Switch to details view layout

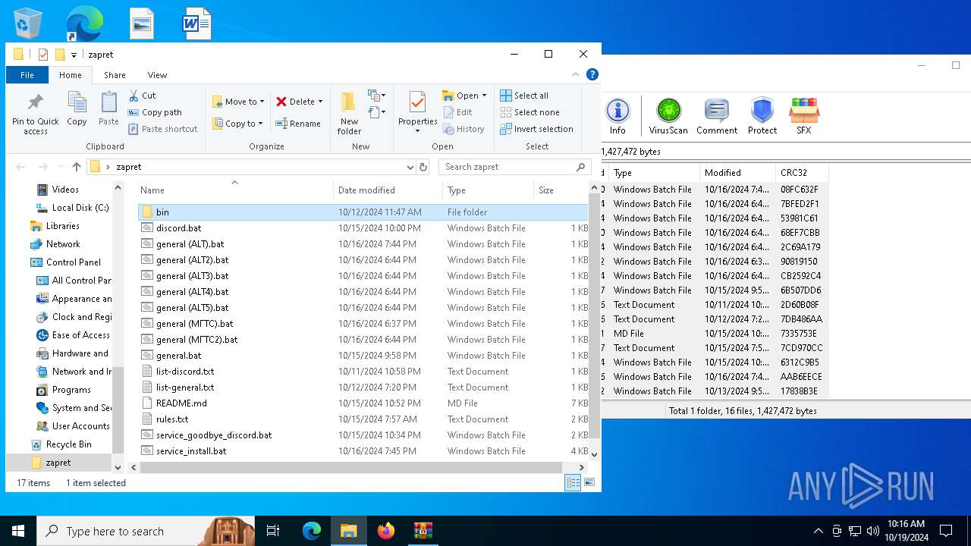(573, 482)
